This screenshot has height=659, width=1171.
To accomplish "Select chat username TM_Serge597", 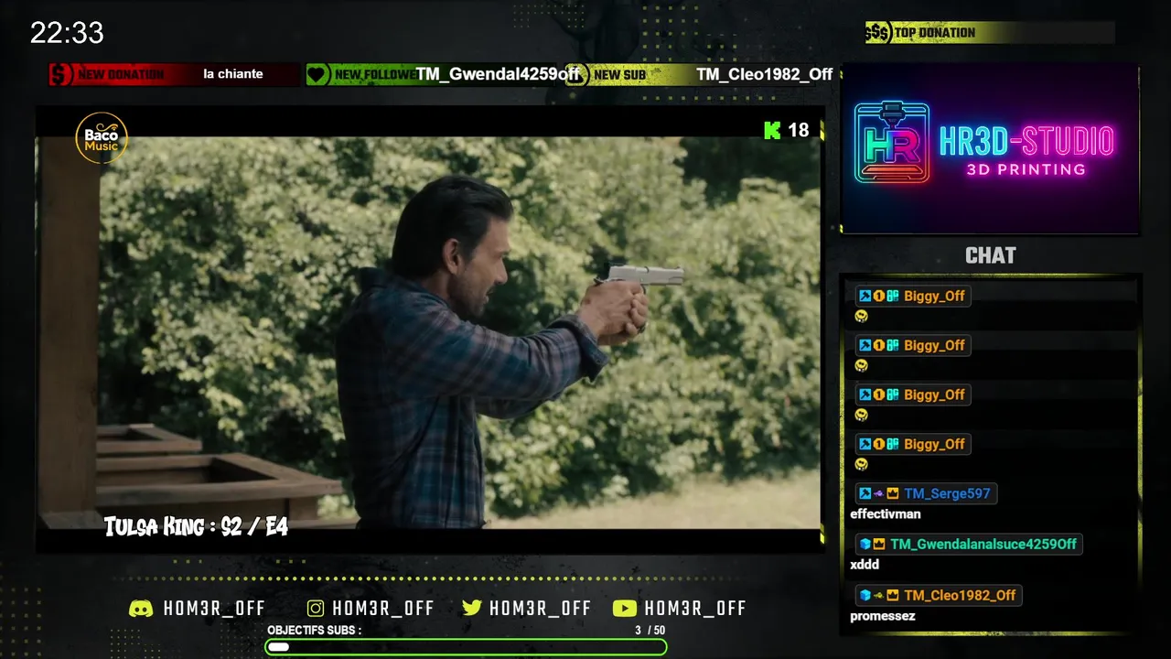I will tap(947, 493).
